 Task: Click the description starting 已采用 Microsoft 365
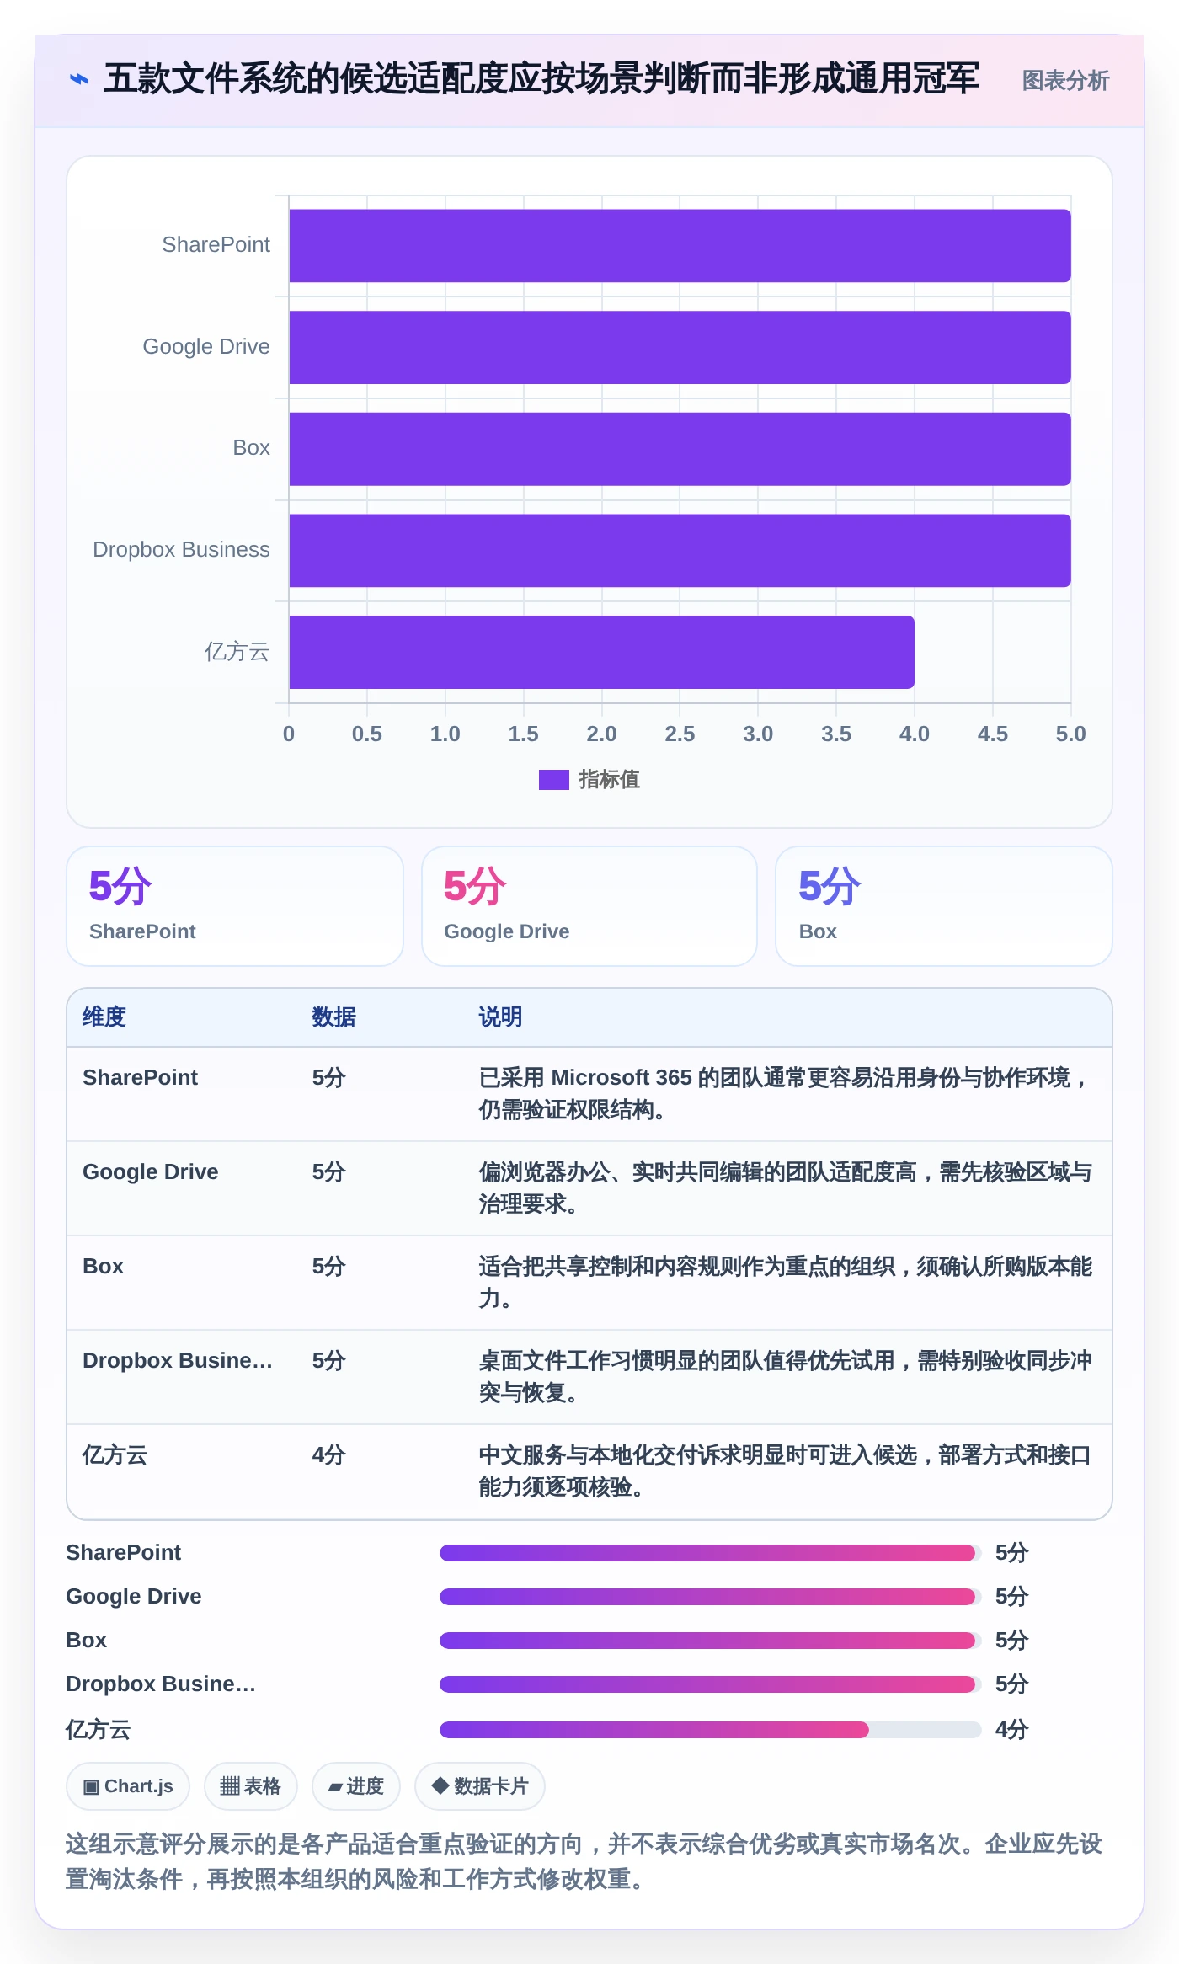785,1093
